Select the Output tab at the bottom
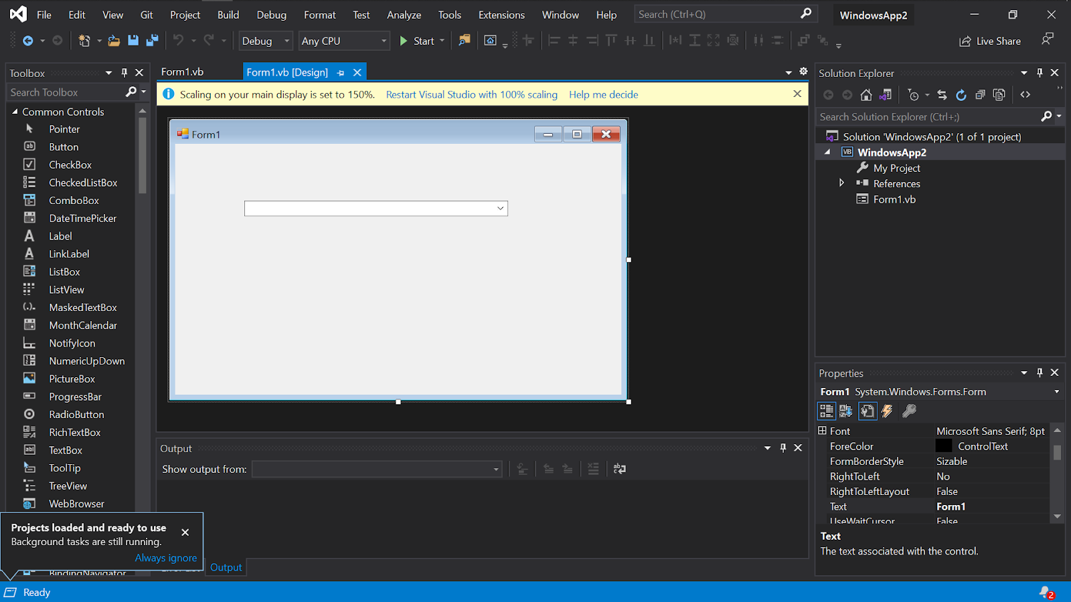The height and width of the screenshot is (602, 1071). click(x=226, y=567)
